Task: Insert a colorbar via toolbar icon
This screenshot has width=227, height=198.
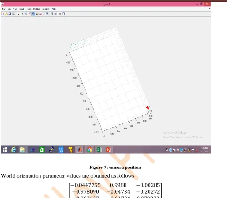Action: (52, 14)
